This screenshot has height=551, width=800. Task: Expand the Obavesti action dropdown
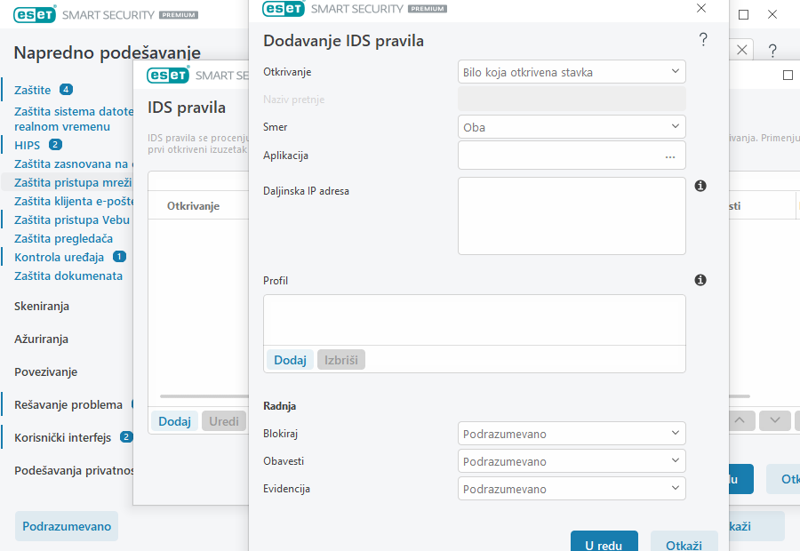[572, 461]
